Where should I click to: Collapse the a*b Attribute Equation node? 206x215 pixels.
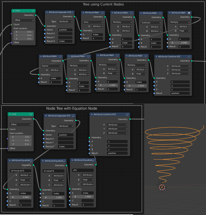click(72, 160)
